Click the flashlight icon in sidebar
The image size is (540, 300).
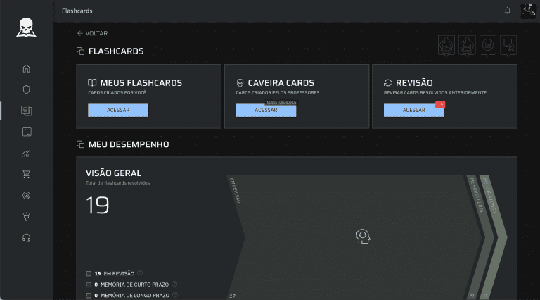[27, 216]
